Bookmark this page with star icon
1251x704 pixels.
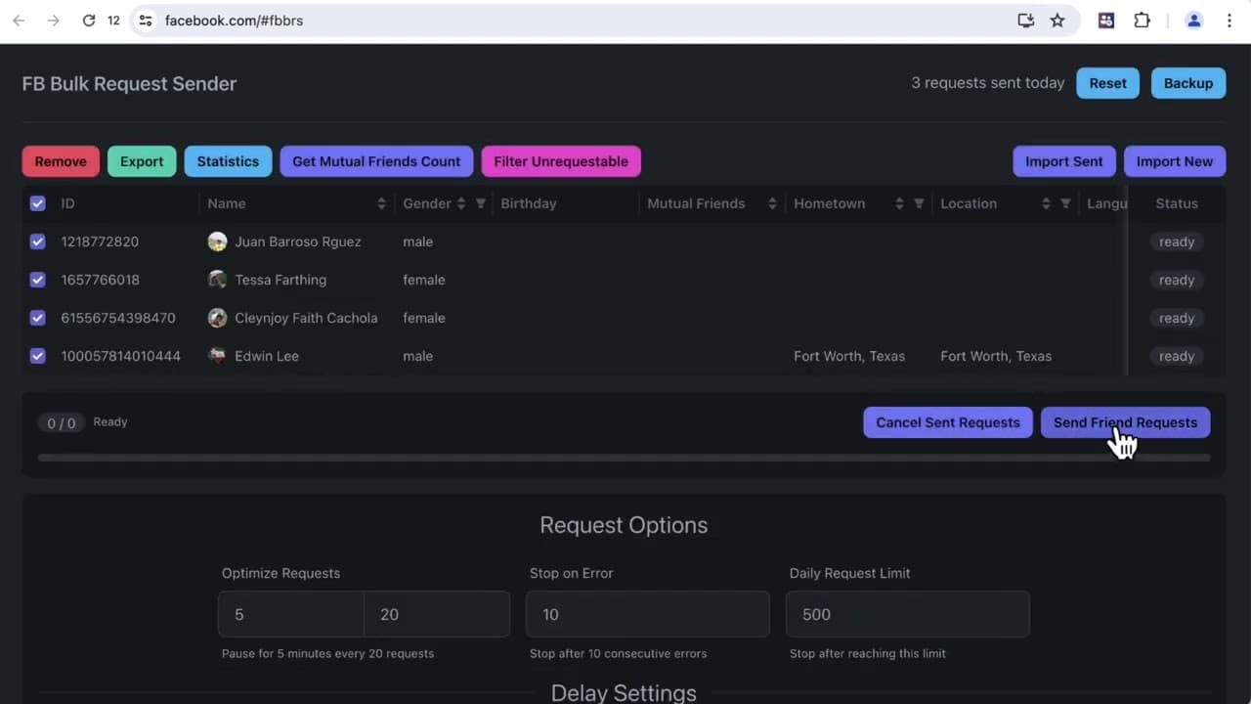(1057, 21)
